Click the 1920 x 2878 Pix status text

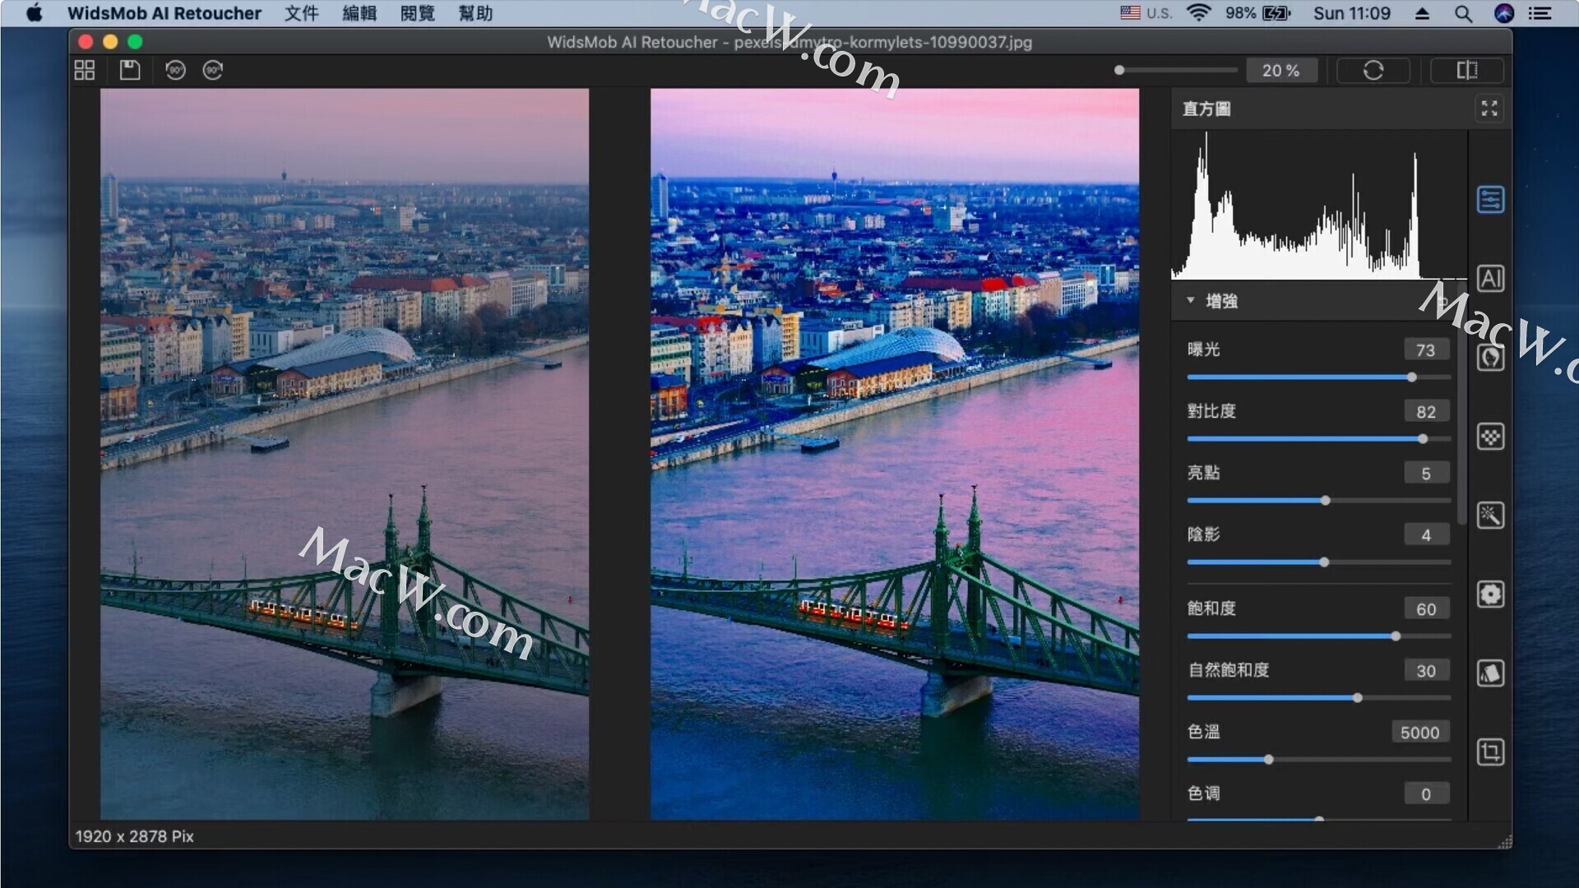(x=135, y=836)
